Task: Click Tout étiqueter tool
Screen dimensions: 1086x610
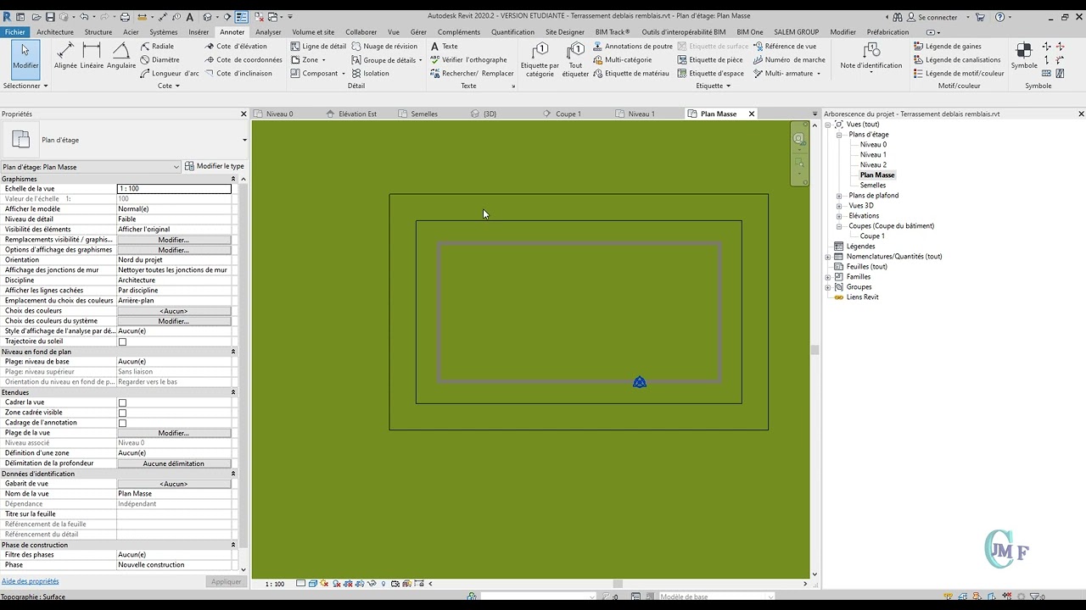Action: [x=575, y=59]
